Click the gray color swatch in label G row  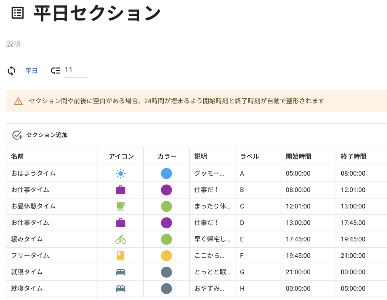[x=167, y=272]
